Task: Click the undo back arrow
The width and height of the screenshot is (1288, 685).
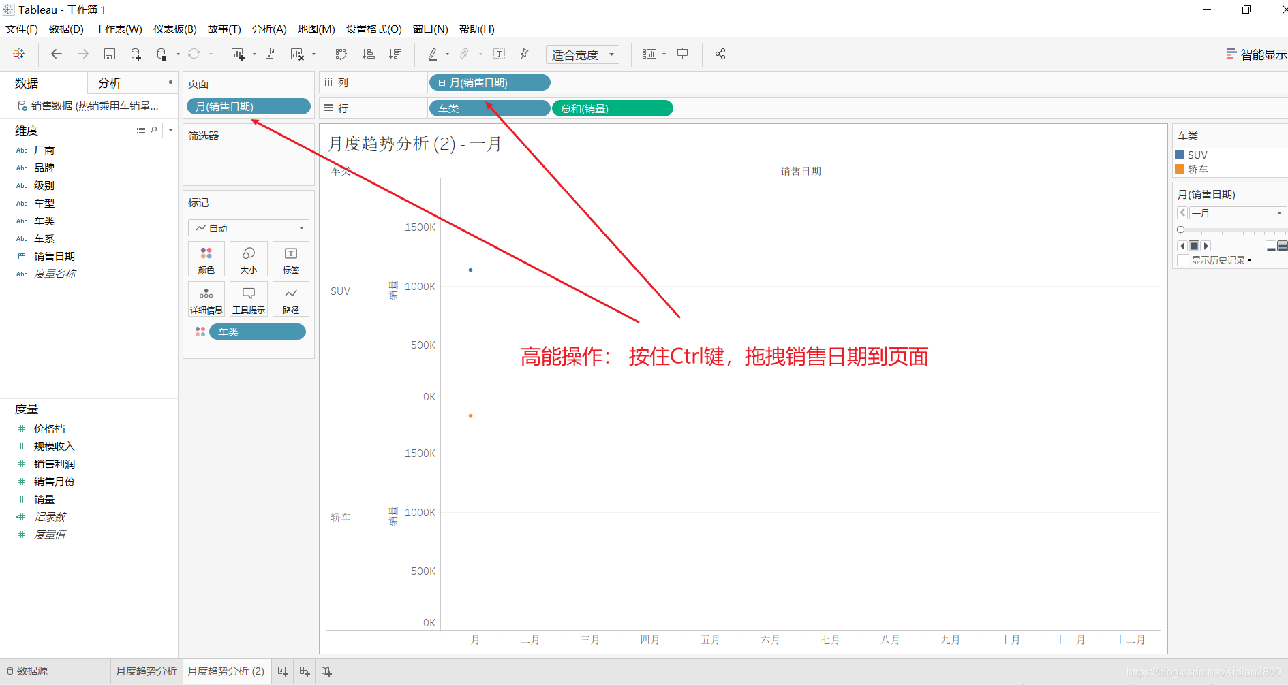Action: [x=57, y=54]
